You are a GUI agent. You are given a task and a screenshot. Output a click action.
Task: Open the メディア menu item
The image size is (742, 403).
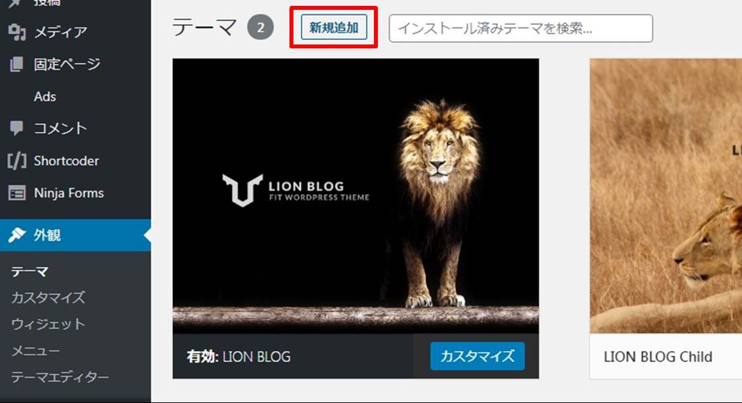pyautogui.click(x=60, y=32)
